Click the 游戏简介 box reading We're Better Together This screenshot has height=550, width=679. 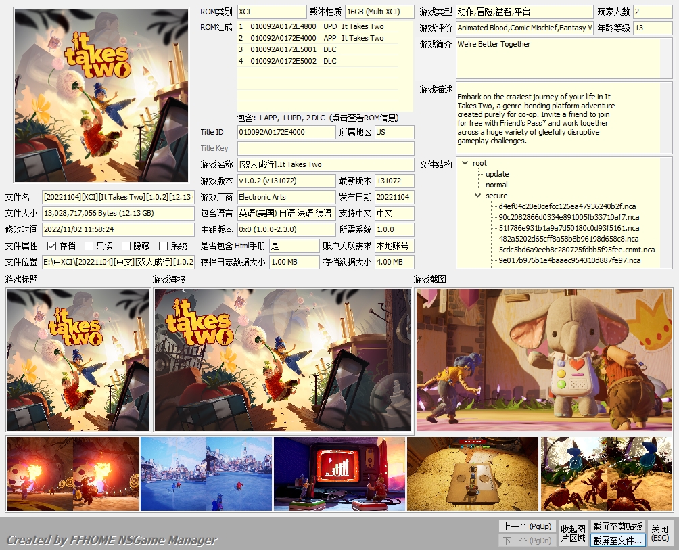(564, 59)
